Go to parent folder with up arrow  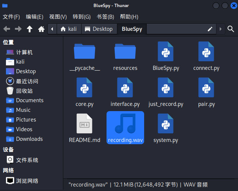[30, 29]
